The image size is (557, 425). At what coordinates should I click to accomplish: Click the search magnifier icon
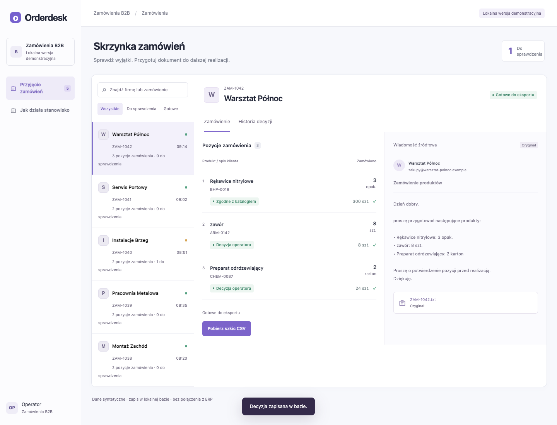tap(104, 90)
